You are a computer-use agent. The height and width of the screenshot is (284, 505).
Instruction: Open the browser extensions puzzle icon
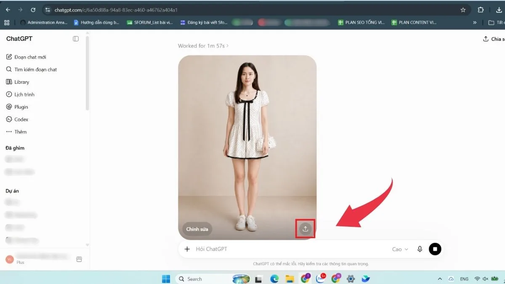[x=481, y=10]
